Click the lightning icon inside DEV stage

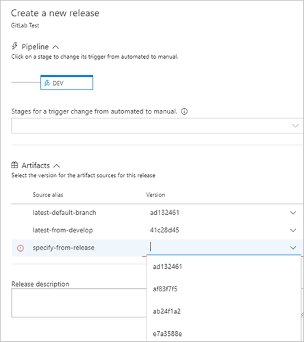tap(47, 83)
